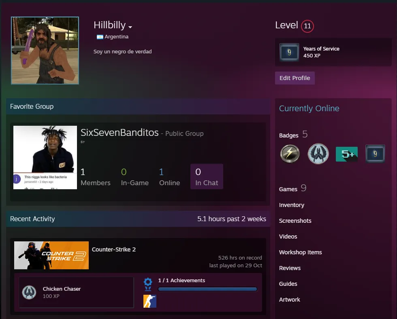Click the Chicken Chaser badge name
The image size is (397, 319).
click(62, 289)
